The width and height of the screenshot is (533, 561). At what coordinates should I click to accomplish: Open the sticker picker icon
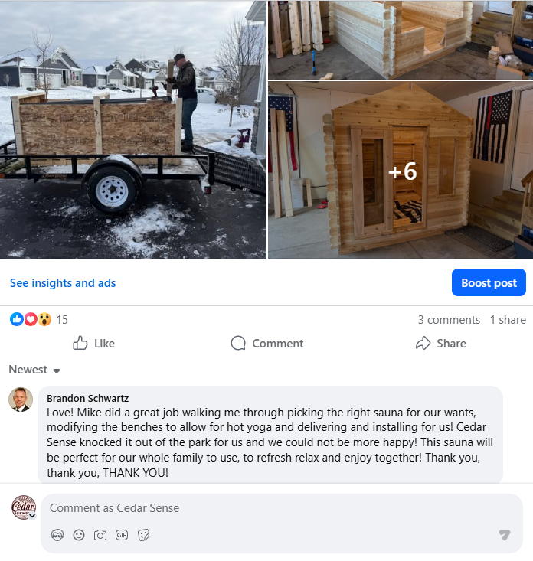[143, 535]
